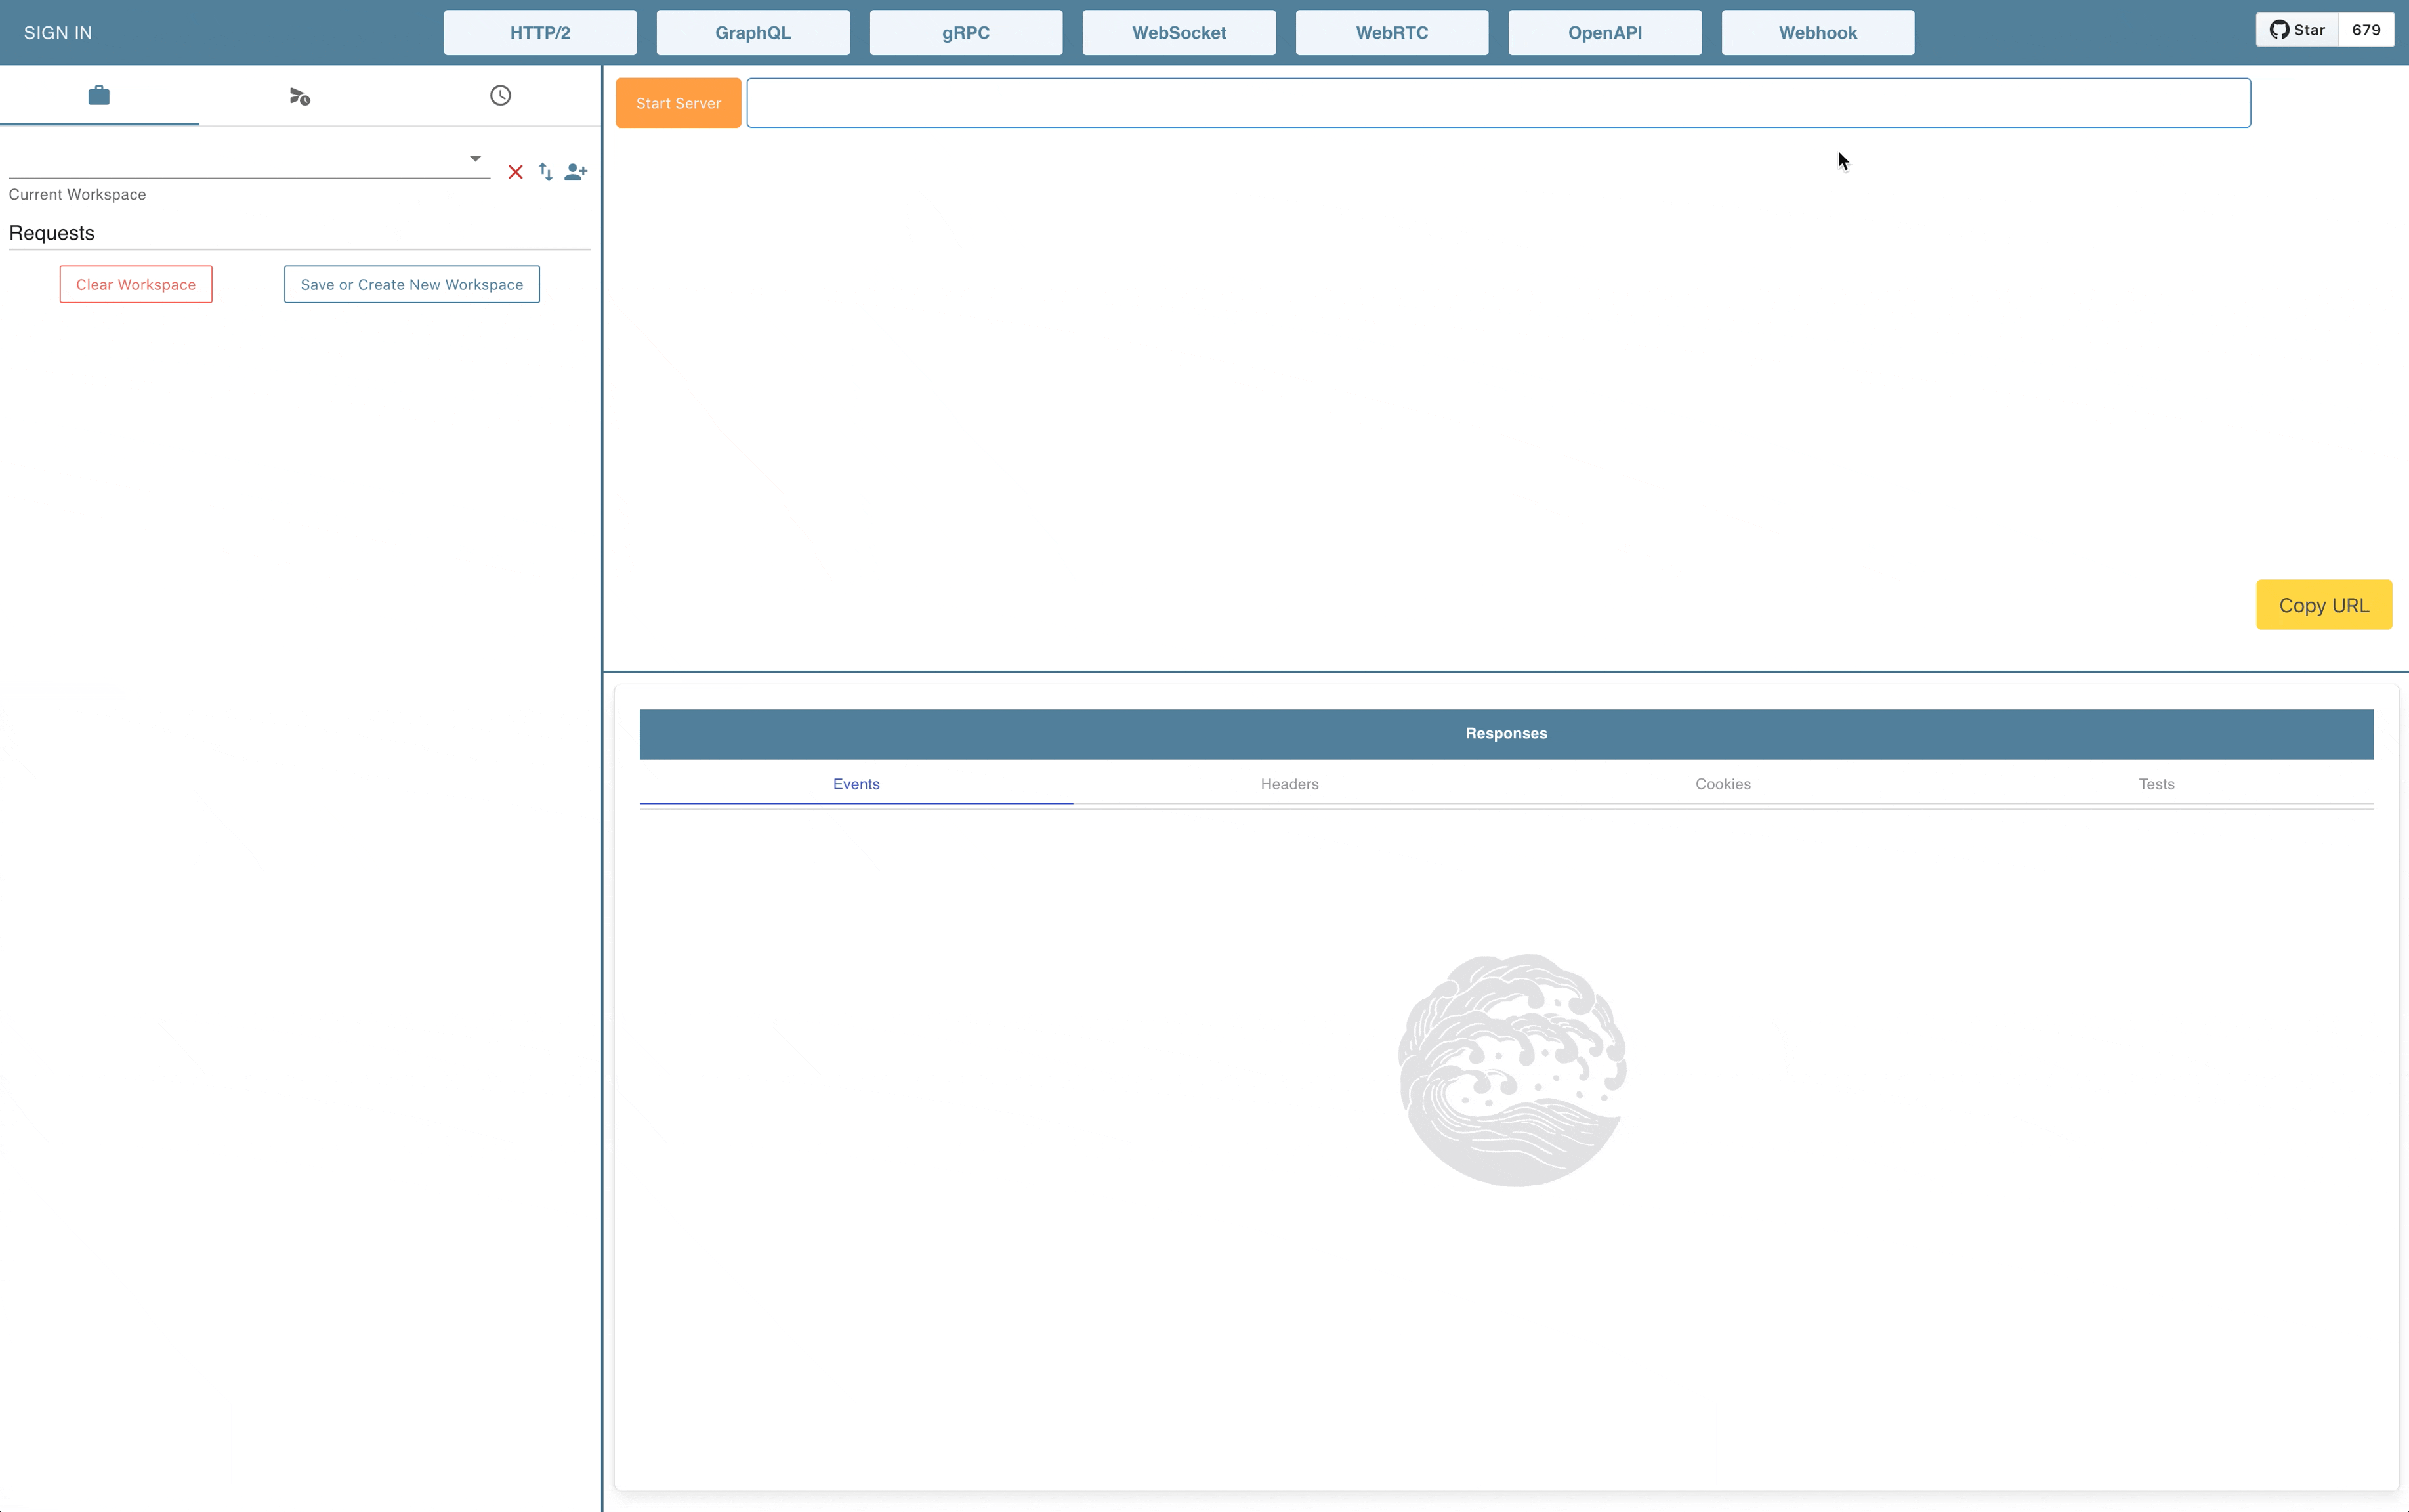Click the Start Server button
Image resolution: width=2409 pixels, height=1512 pixels.
click(678, 103)
